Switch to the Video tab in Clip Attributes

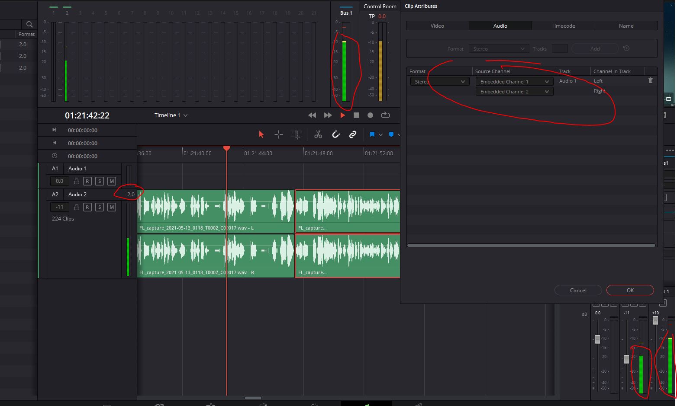tap(437, 26)
